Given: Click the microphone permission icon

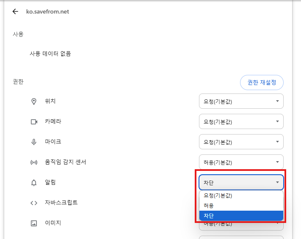Looking at the screenshot, I should (34, 142).
